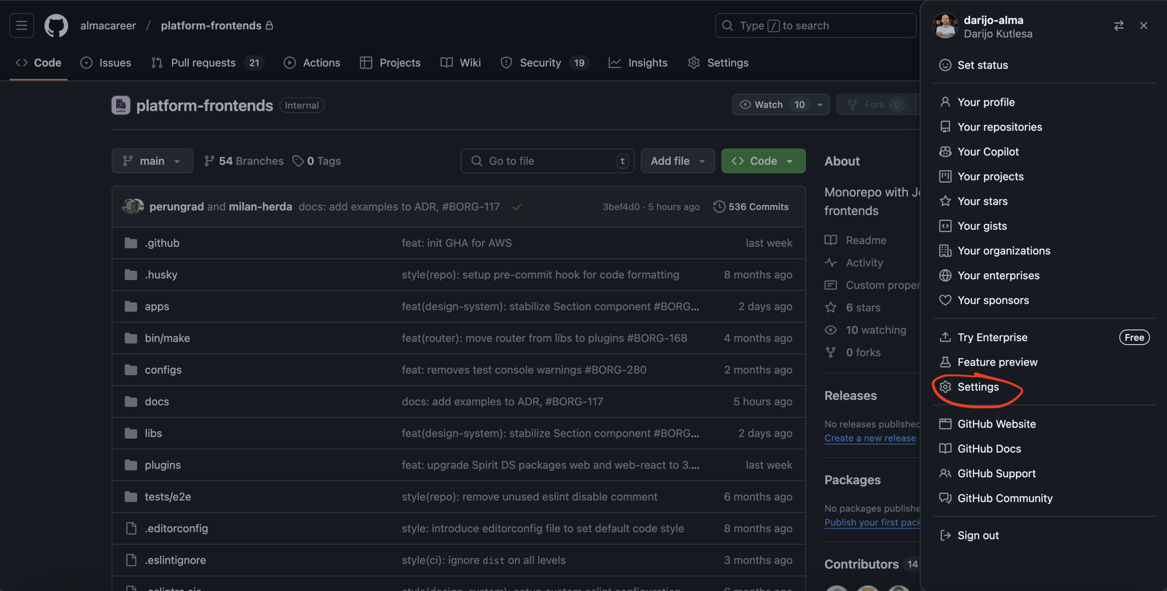Open the green Code dropdown
Image resolution: width=1167 pixels, height=591 pixels.
click(763, 161)
